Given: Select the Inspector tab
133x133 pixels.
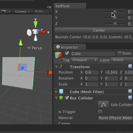Looking at the screenshot, I should pos(69,47).
